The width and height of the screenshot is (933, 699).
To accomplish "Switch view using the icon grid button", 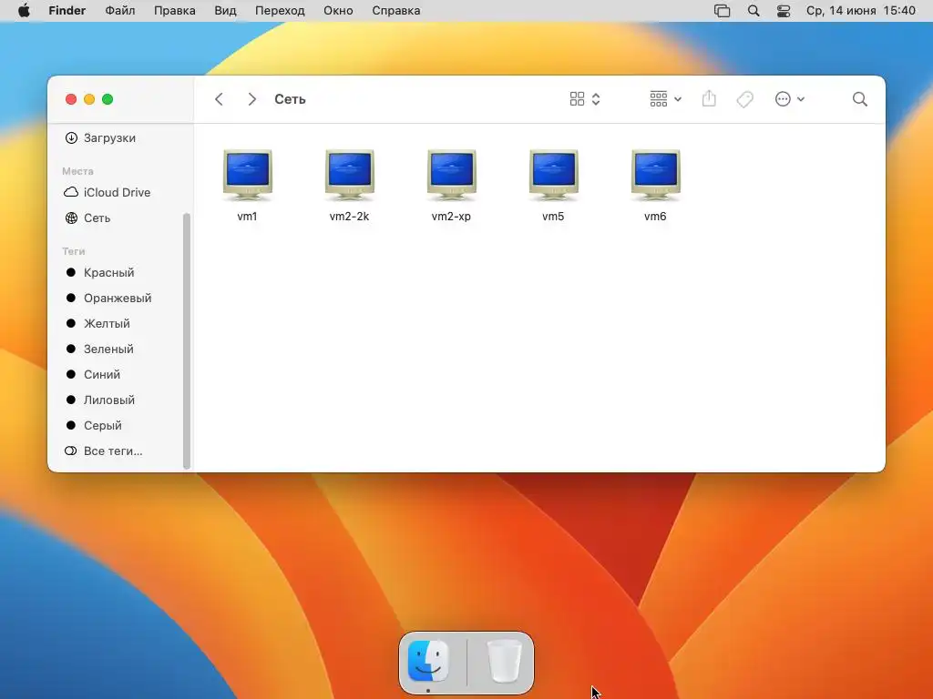I will pyautogui.click(x=577, y=98).
